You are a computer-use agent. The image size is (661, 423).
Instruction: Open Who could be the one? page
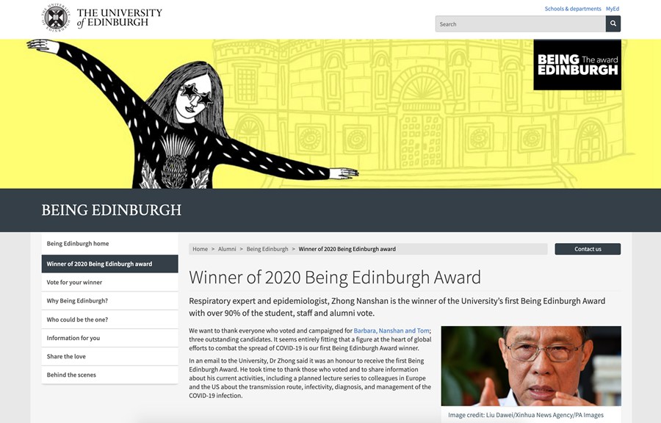click(109, 319)
